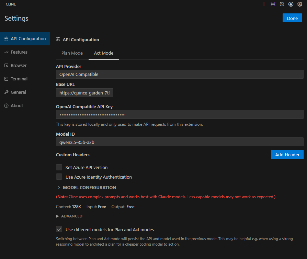Image resolution: width=307 pixels, height=259 pixels.
Task: Click the Add Header button
Action: 287,155
